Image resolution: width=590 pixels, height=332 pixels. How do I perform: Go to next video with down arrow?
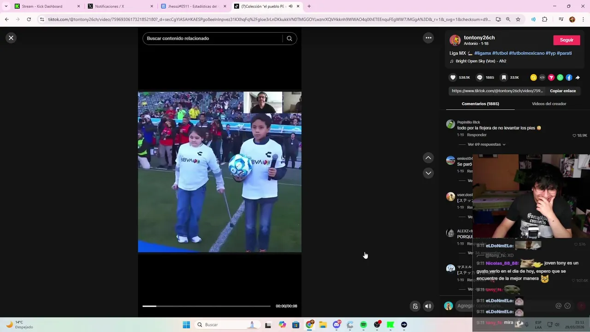point(428,173)
